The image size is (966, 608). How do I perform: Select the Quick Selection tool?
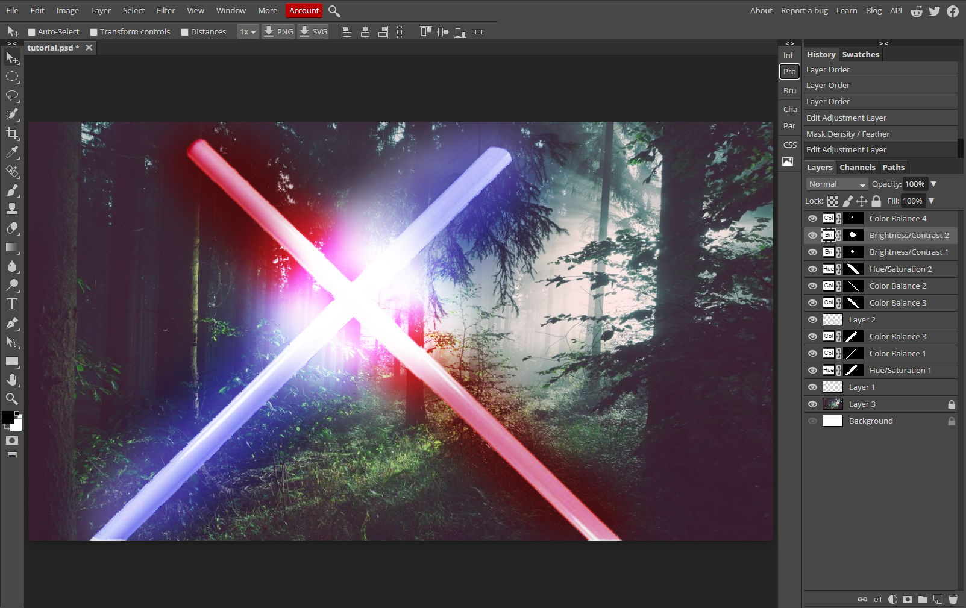12,114
